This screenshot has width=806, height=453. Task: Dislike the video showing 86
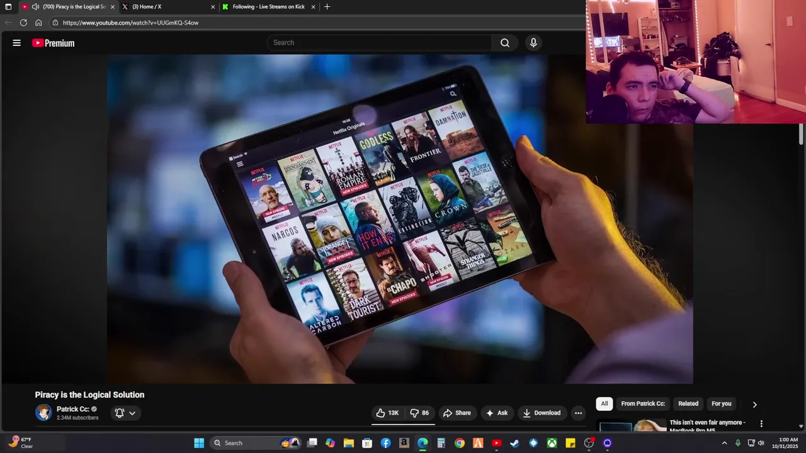(x=419, y=413)
